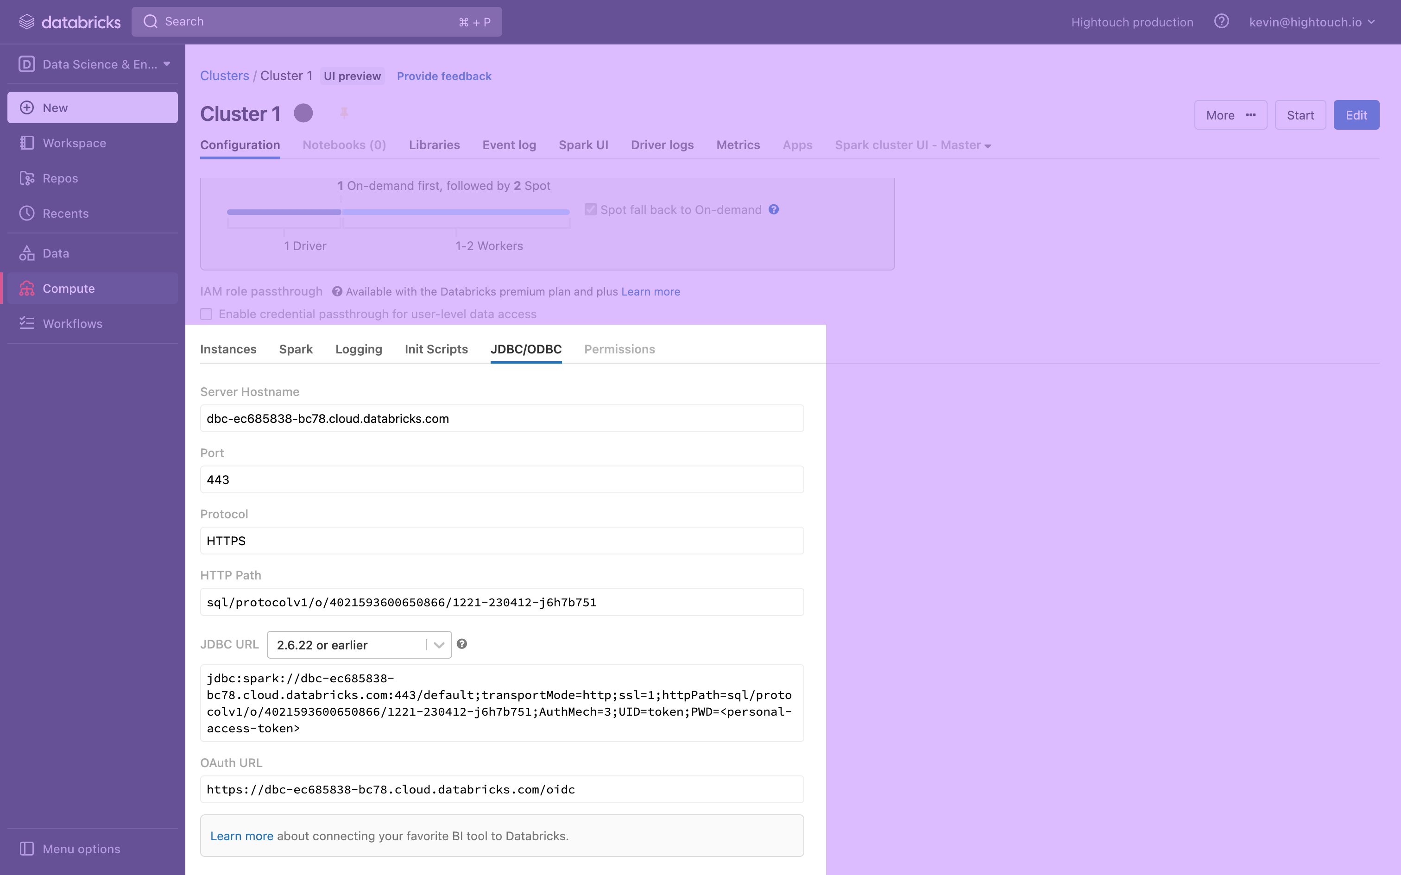The image size is (1401, 875).
Task: Click the Provide feedback link
Action: click(x=444, y=76)
